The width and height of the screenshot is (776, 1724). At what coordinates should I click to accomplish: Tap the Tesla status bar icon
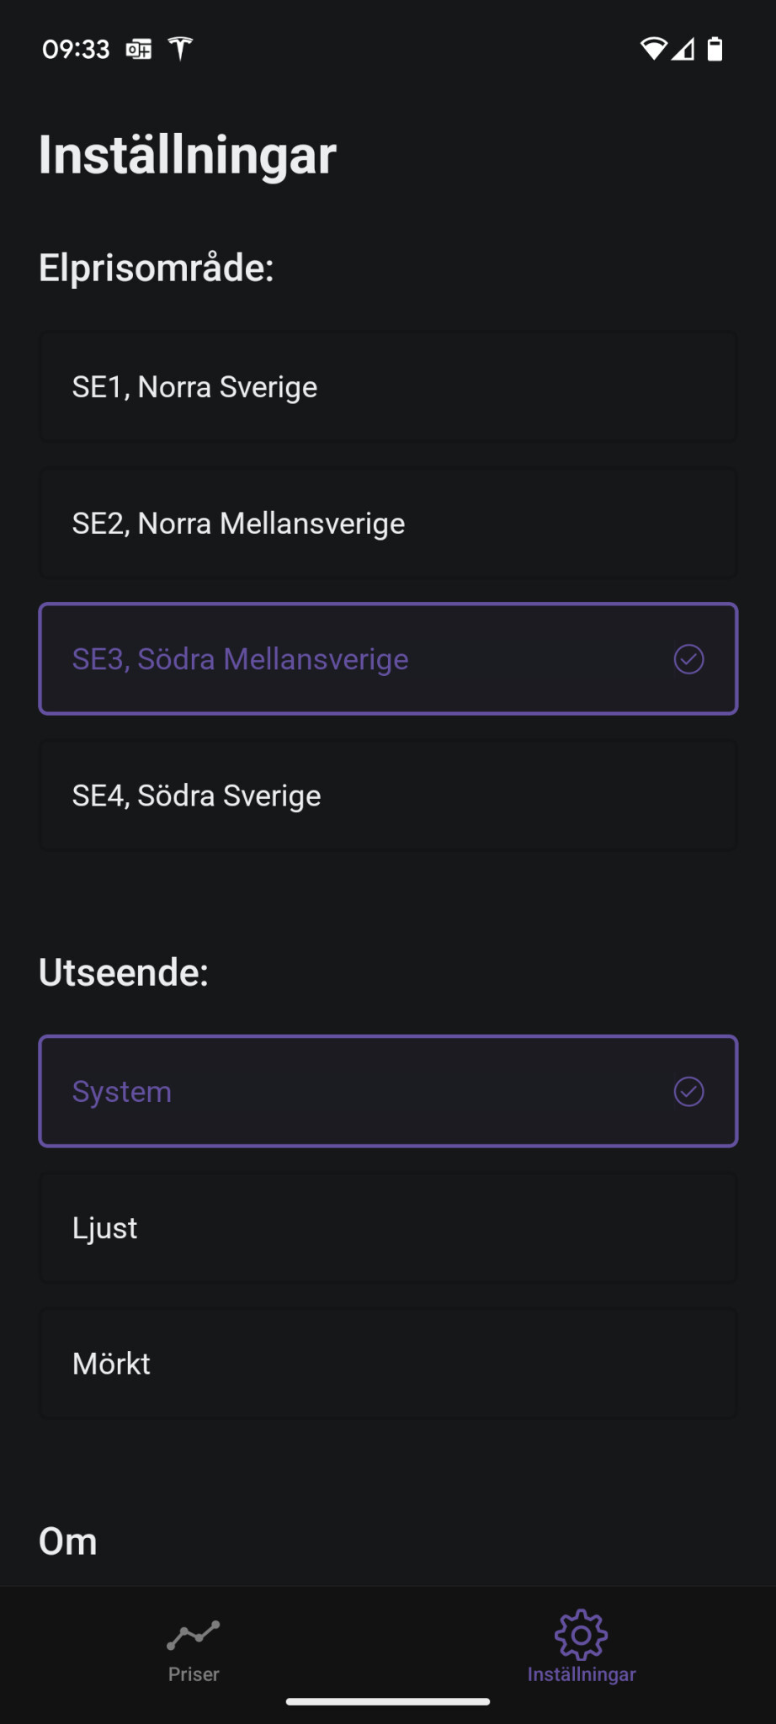[180, 49]
